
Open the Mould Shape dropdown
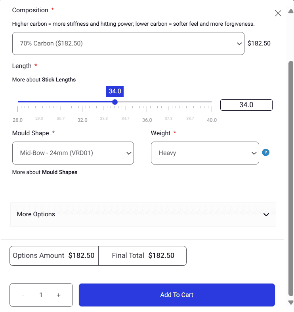tap(73, 153)
